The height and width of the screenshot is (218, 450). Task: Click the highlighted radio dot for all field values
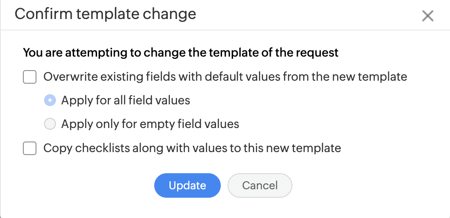coord(50,100)
